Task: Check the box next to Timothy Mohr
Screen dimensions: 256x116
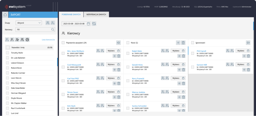Action: [x=8, y=53]
